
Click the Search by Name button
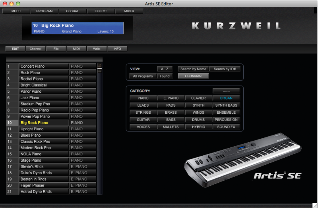click(193, 69)
